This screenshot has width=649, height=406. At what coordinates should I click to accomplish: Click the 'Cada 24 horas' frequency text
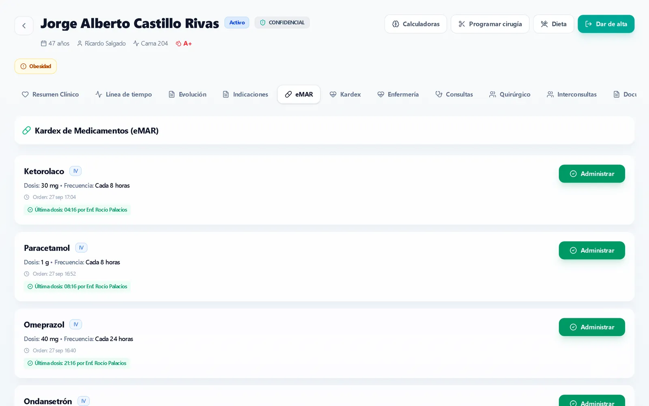click(x=114, y=339)
